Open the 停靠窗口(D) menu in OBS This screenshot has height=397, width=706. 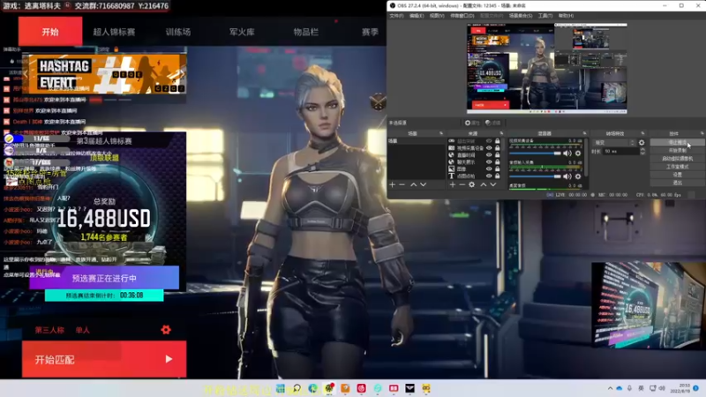pyautogui.click(x=462, y=16)
